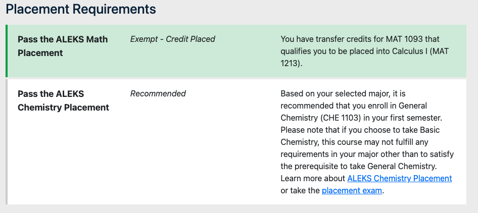Click the 'or take the' text before the link

point(300,191)
